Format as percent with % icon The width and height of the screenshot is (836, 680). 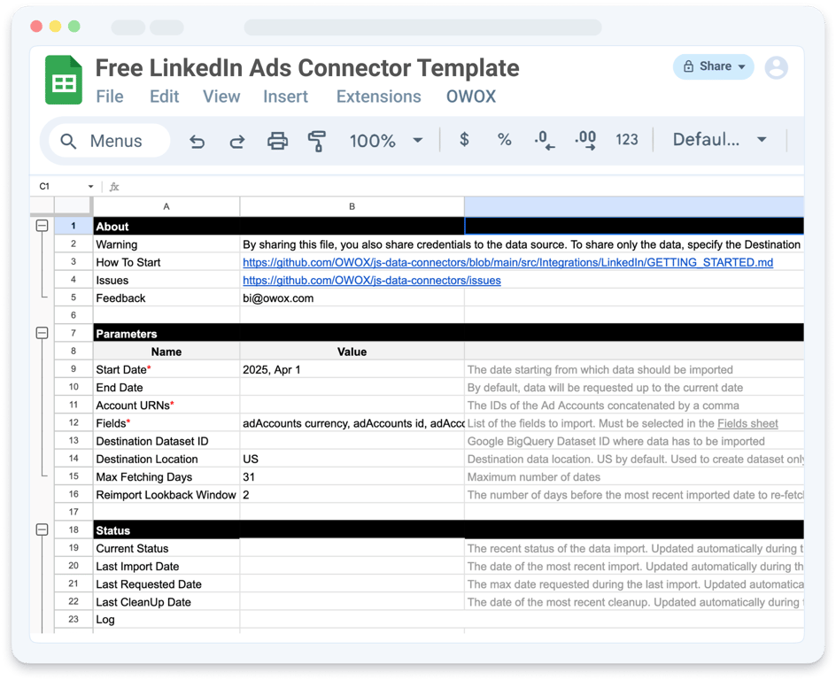coord(505,140)
